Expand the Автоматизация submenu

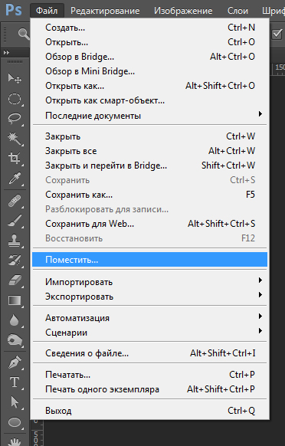pyautogui.click(x=150, y=318)
